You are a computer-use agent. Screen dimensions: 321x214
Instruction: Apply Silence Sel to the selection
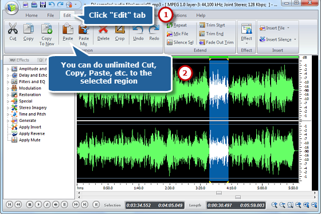point(180,42)
